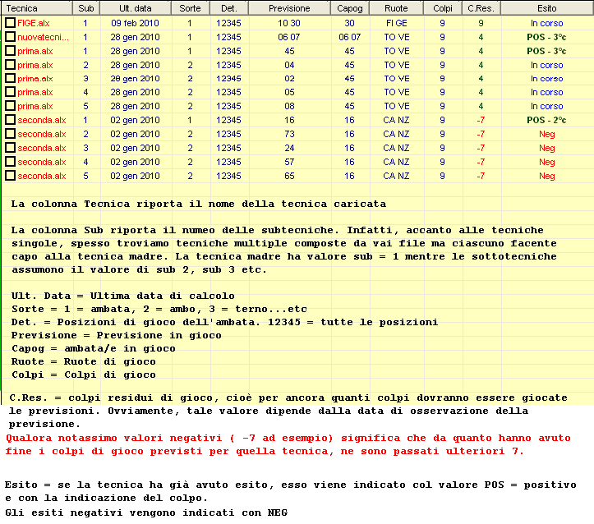
Task: Check the box for seconda.alx sub 3
Action: [x=10, y=148]
